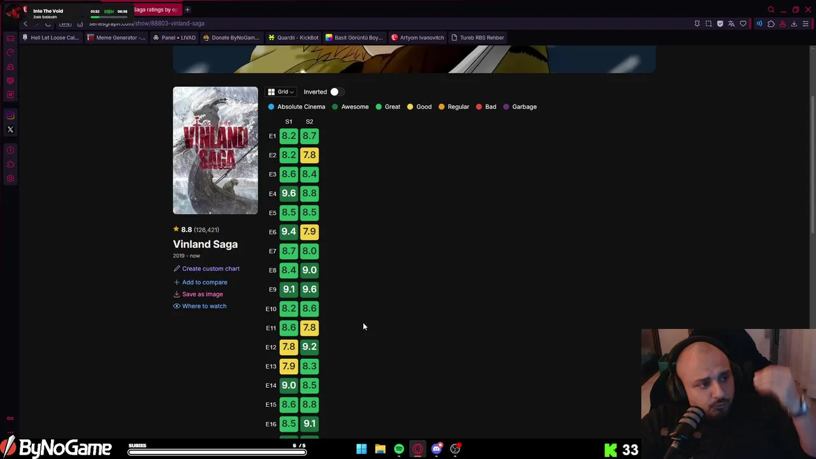This screenshot has width=816, height=459.
Task: Open the sidebar Extensions cube icon
Action: coord(10,164)
